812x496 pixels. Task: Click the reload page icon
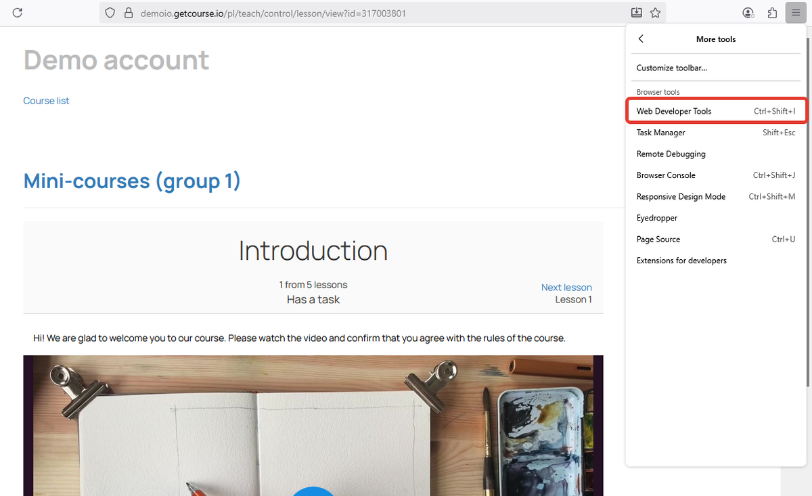pyautogui.click(x=18, y=13)
